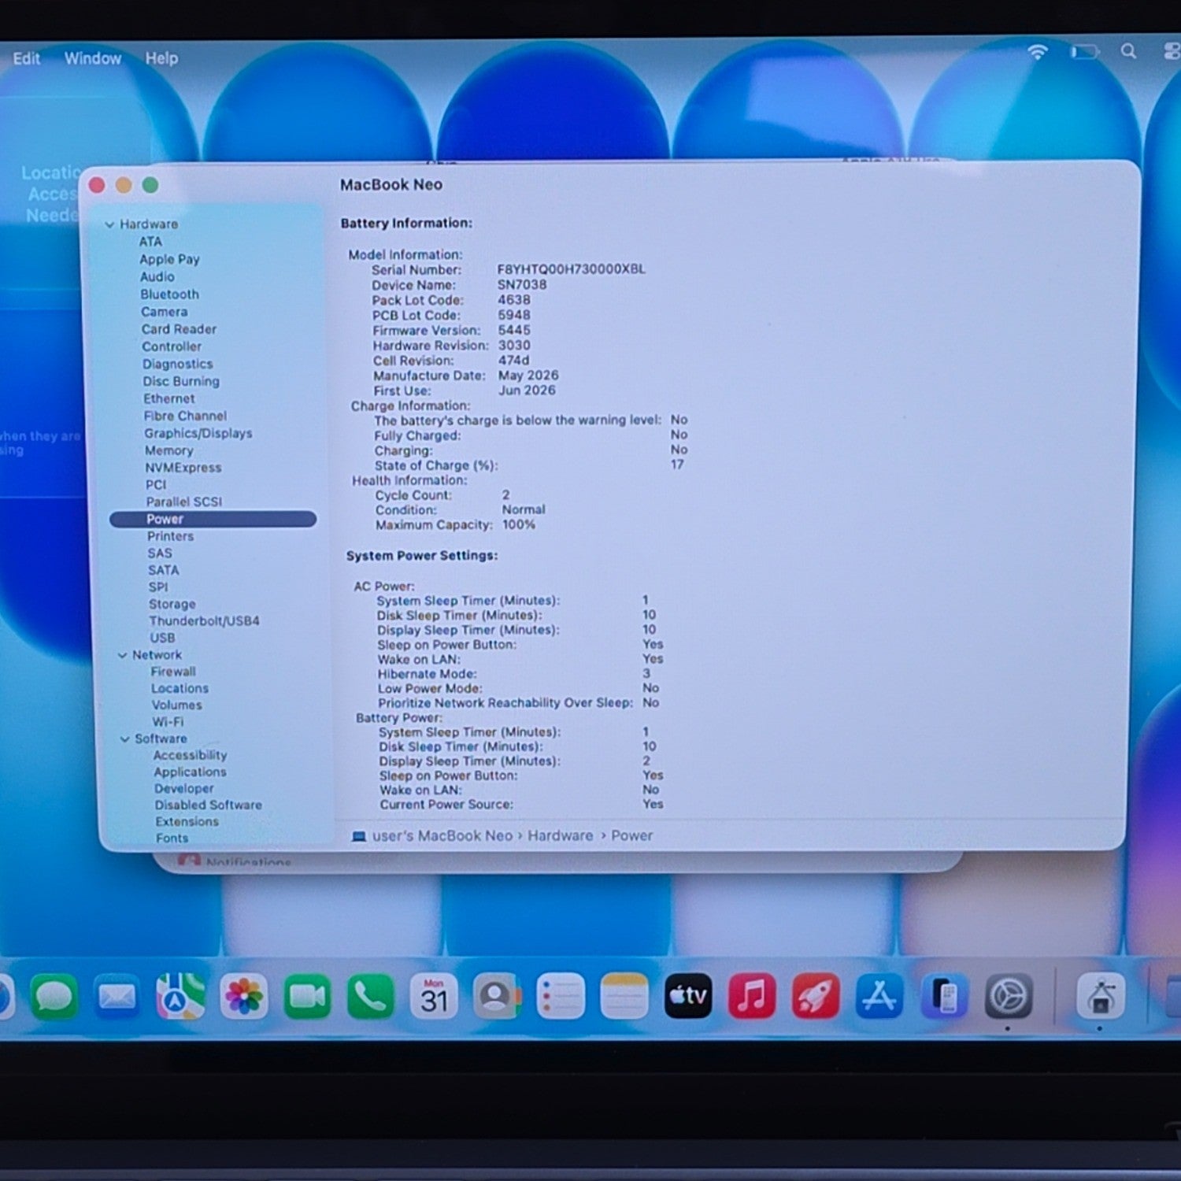Open the Wi-Fi status menu

click(1038, 52)
